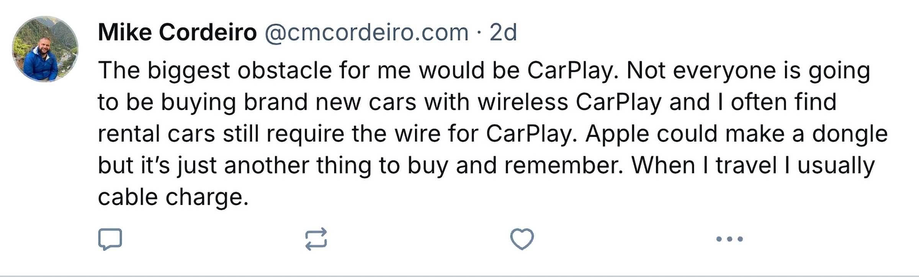Click the speech bubble comment icon
Image resolution: width=919 pixels, height=277 pixels.
coord(110,239)
